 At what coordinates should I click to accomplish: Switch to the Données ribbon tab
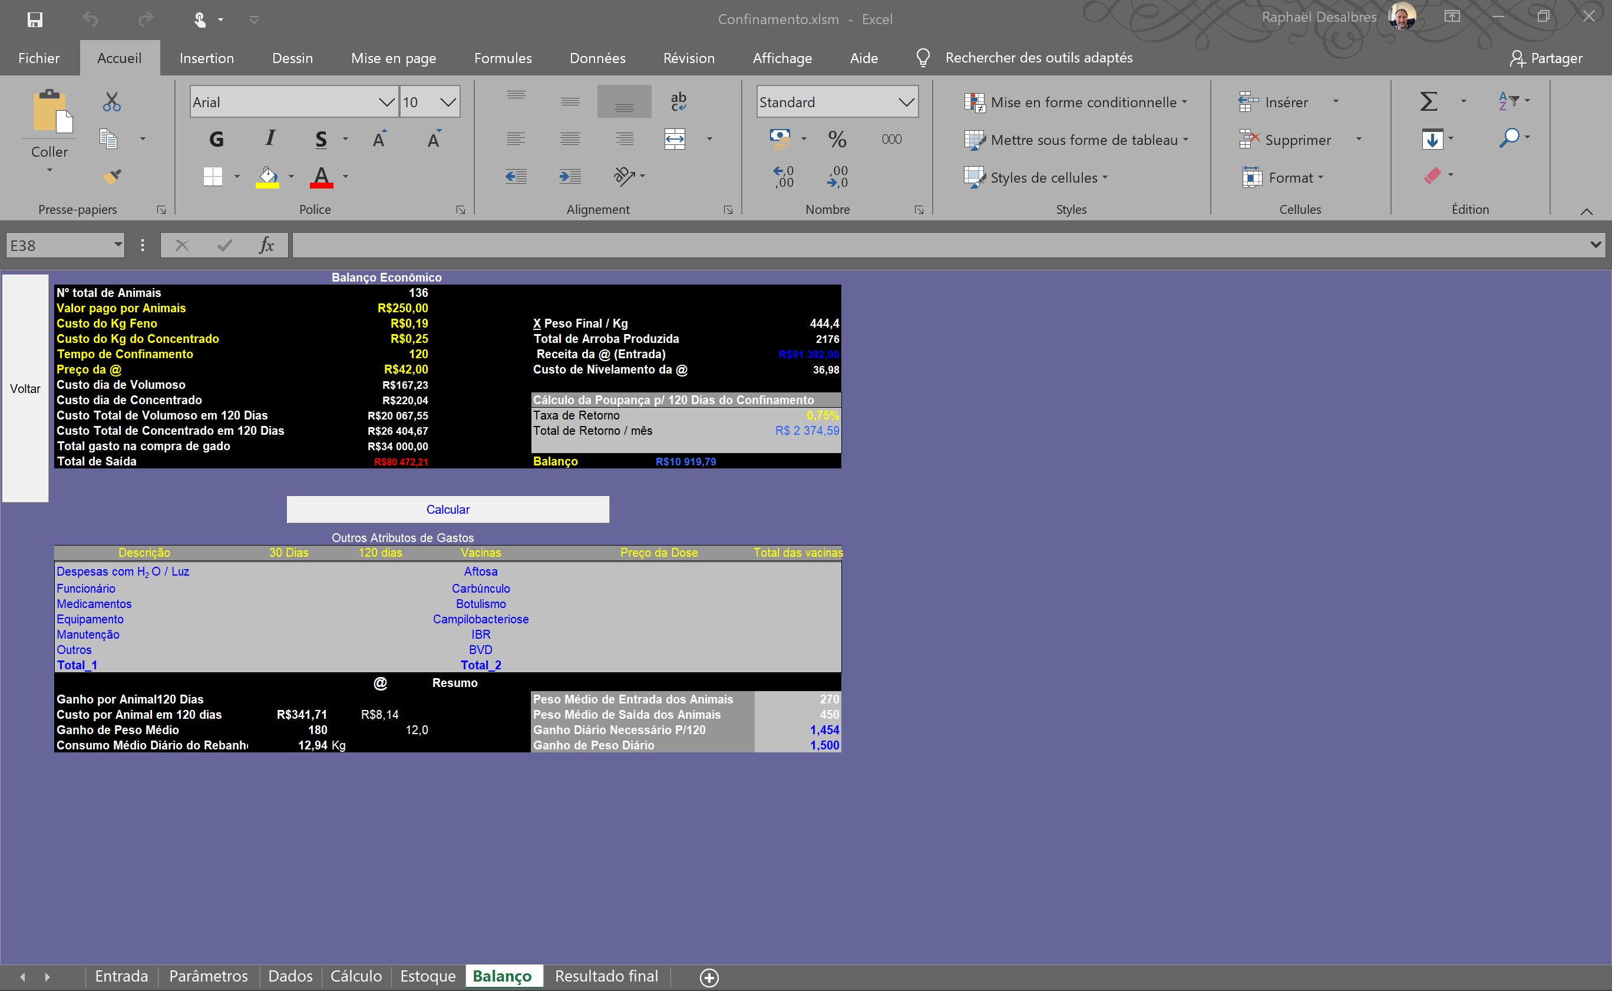click(597, 58)
